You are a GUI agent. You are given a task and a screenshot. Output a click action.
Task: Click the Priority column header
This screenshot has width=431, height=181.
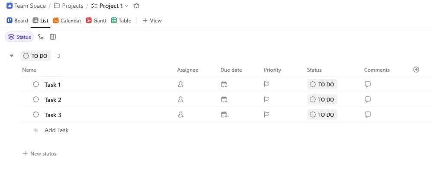tap(272, 70)
